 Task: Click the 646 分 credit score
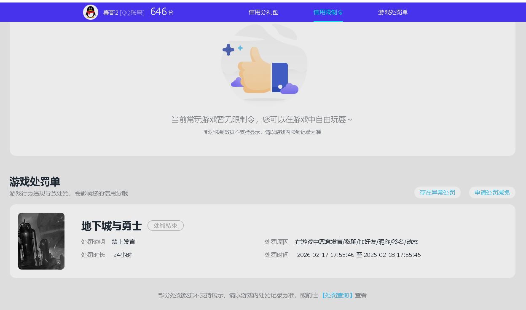161,12
